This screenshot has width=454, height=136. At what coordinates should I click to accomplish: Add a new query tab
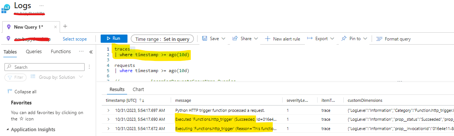pyautogui.click(x=65, y=26)
